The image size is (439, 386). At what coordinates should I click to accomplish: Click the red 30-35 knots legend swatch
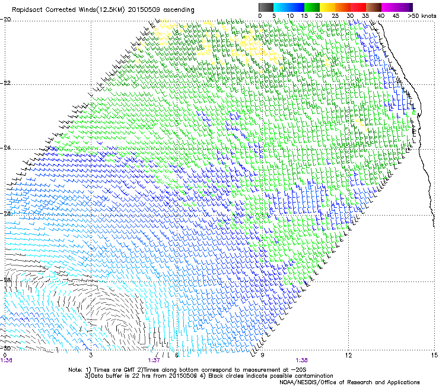(x=358, y=7)
